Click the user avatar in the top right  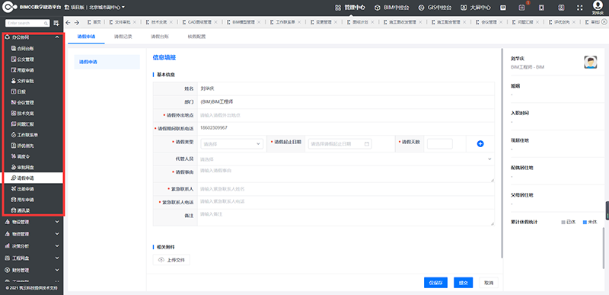click(x=598, y=5)
